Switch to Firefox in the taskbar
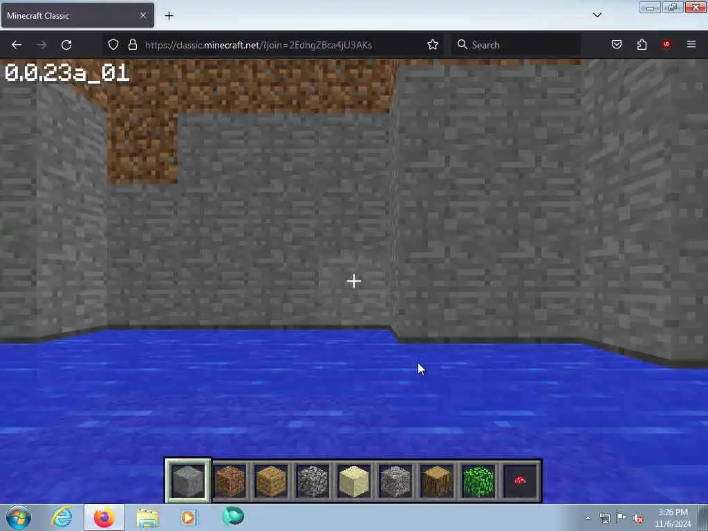The height and width of the screenshot is (531, 708). pyautogui.click(x=104, y=517)
